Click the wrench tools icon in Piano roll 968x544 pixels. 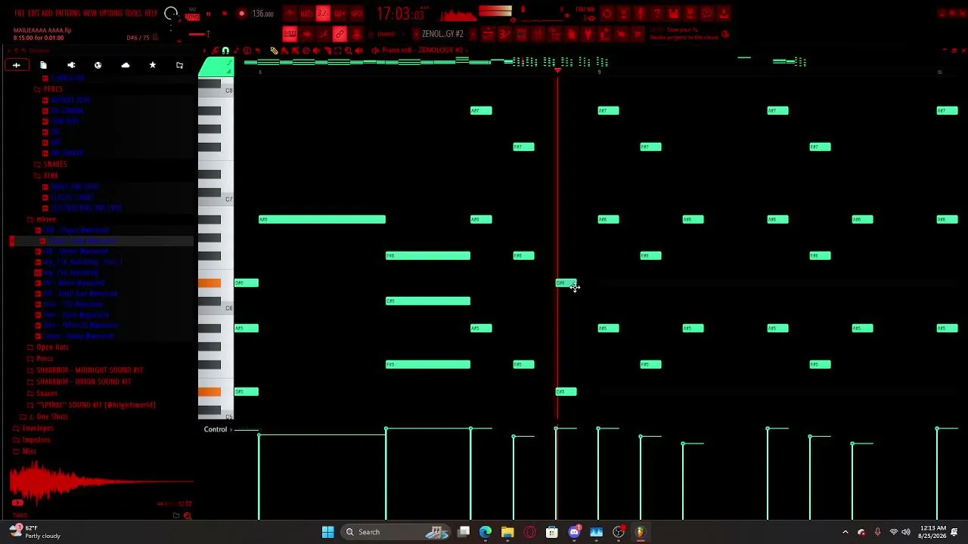point(215,51)
